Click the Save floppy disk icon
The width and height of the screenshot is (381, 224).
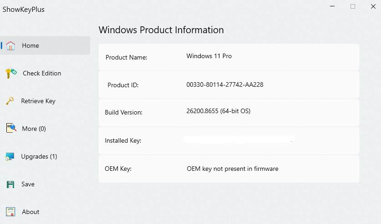coord(10,184)
